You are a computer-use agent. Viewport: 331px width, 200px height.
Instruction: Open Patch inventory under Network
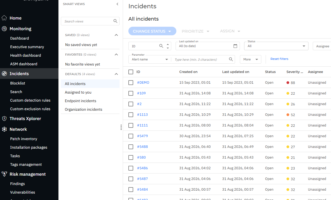pos(24,139)
